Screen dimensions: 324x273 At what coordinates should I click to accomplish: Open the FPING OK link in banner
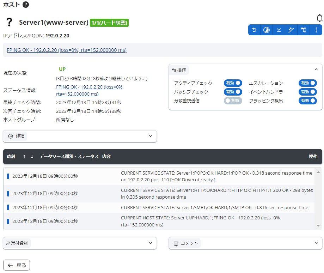click(67, 50)
